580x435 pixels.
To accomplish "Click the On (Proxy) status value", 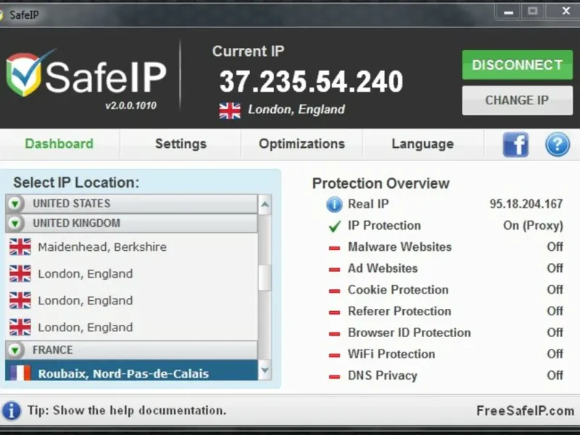I will tap(533, 225).
